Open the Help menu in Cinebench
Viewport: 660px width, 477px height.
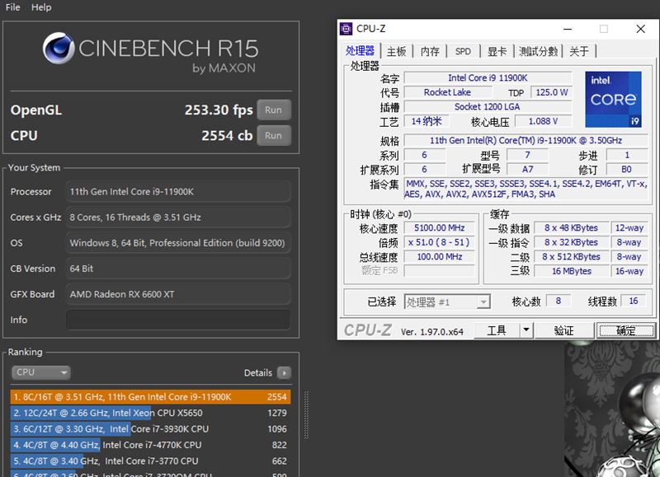point(41,7)
